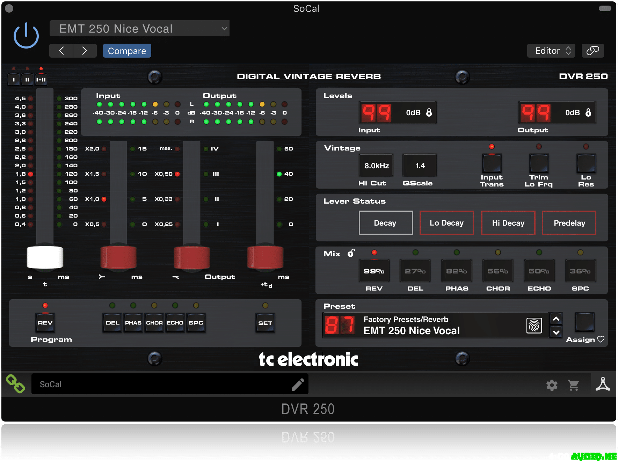Click the green chain link icon

point(15,384)
